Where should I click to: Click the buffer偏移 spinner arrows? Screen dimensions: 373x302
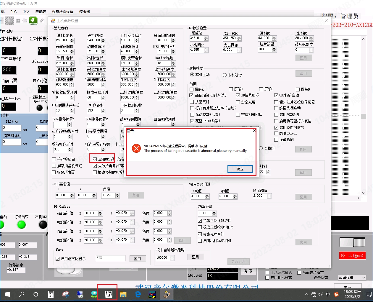point(72,52)
